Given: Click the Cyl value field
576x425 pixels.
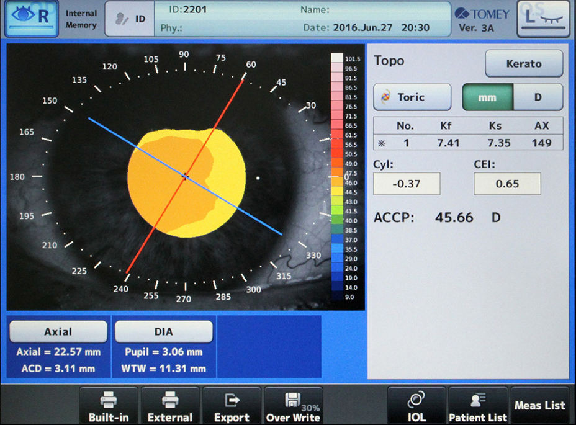Looking at the screenshot, I should click(x=407, y=184).
